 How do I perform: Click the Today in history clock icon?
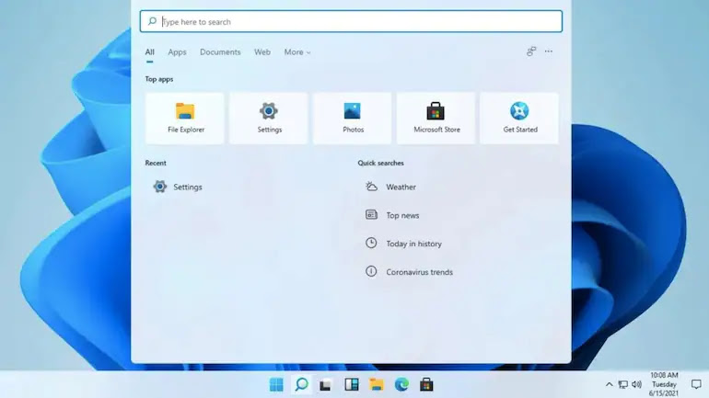371,244
